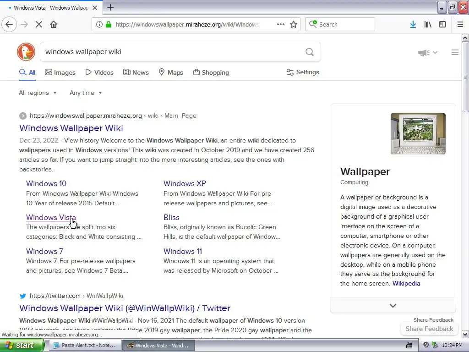Open the Windows XP sublink
The height and width of the screenshot is (352, 469).
(185, 183)
